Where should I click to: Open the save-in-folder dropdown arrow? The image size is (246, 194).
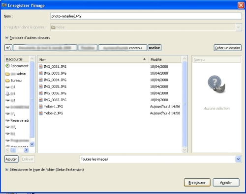pos(238,27)
